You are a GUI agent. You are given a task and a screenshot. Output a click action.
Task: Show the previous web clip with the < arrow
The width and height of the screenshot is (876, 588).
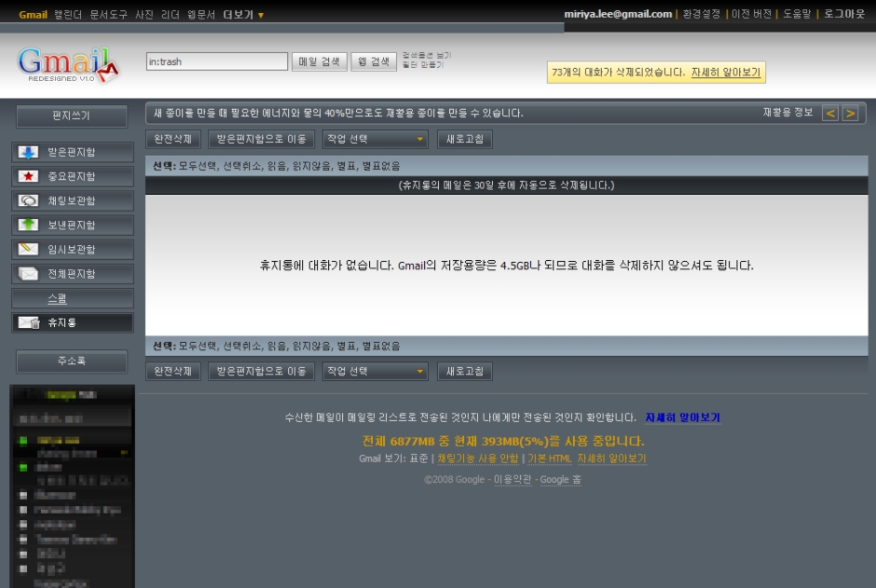(830, 114)
